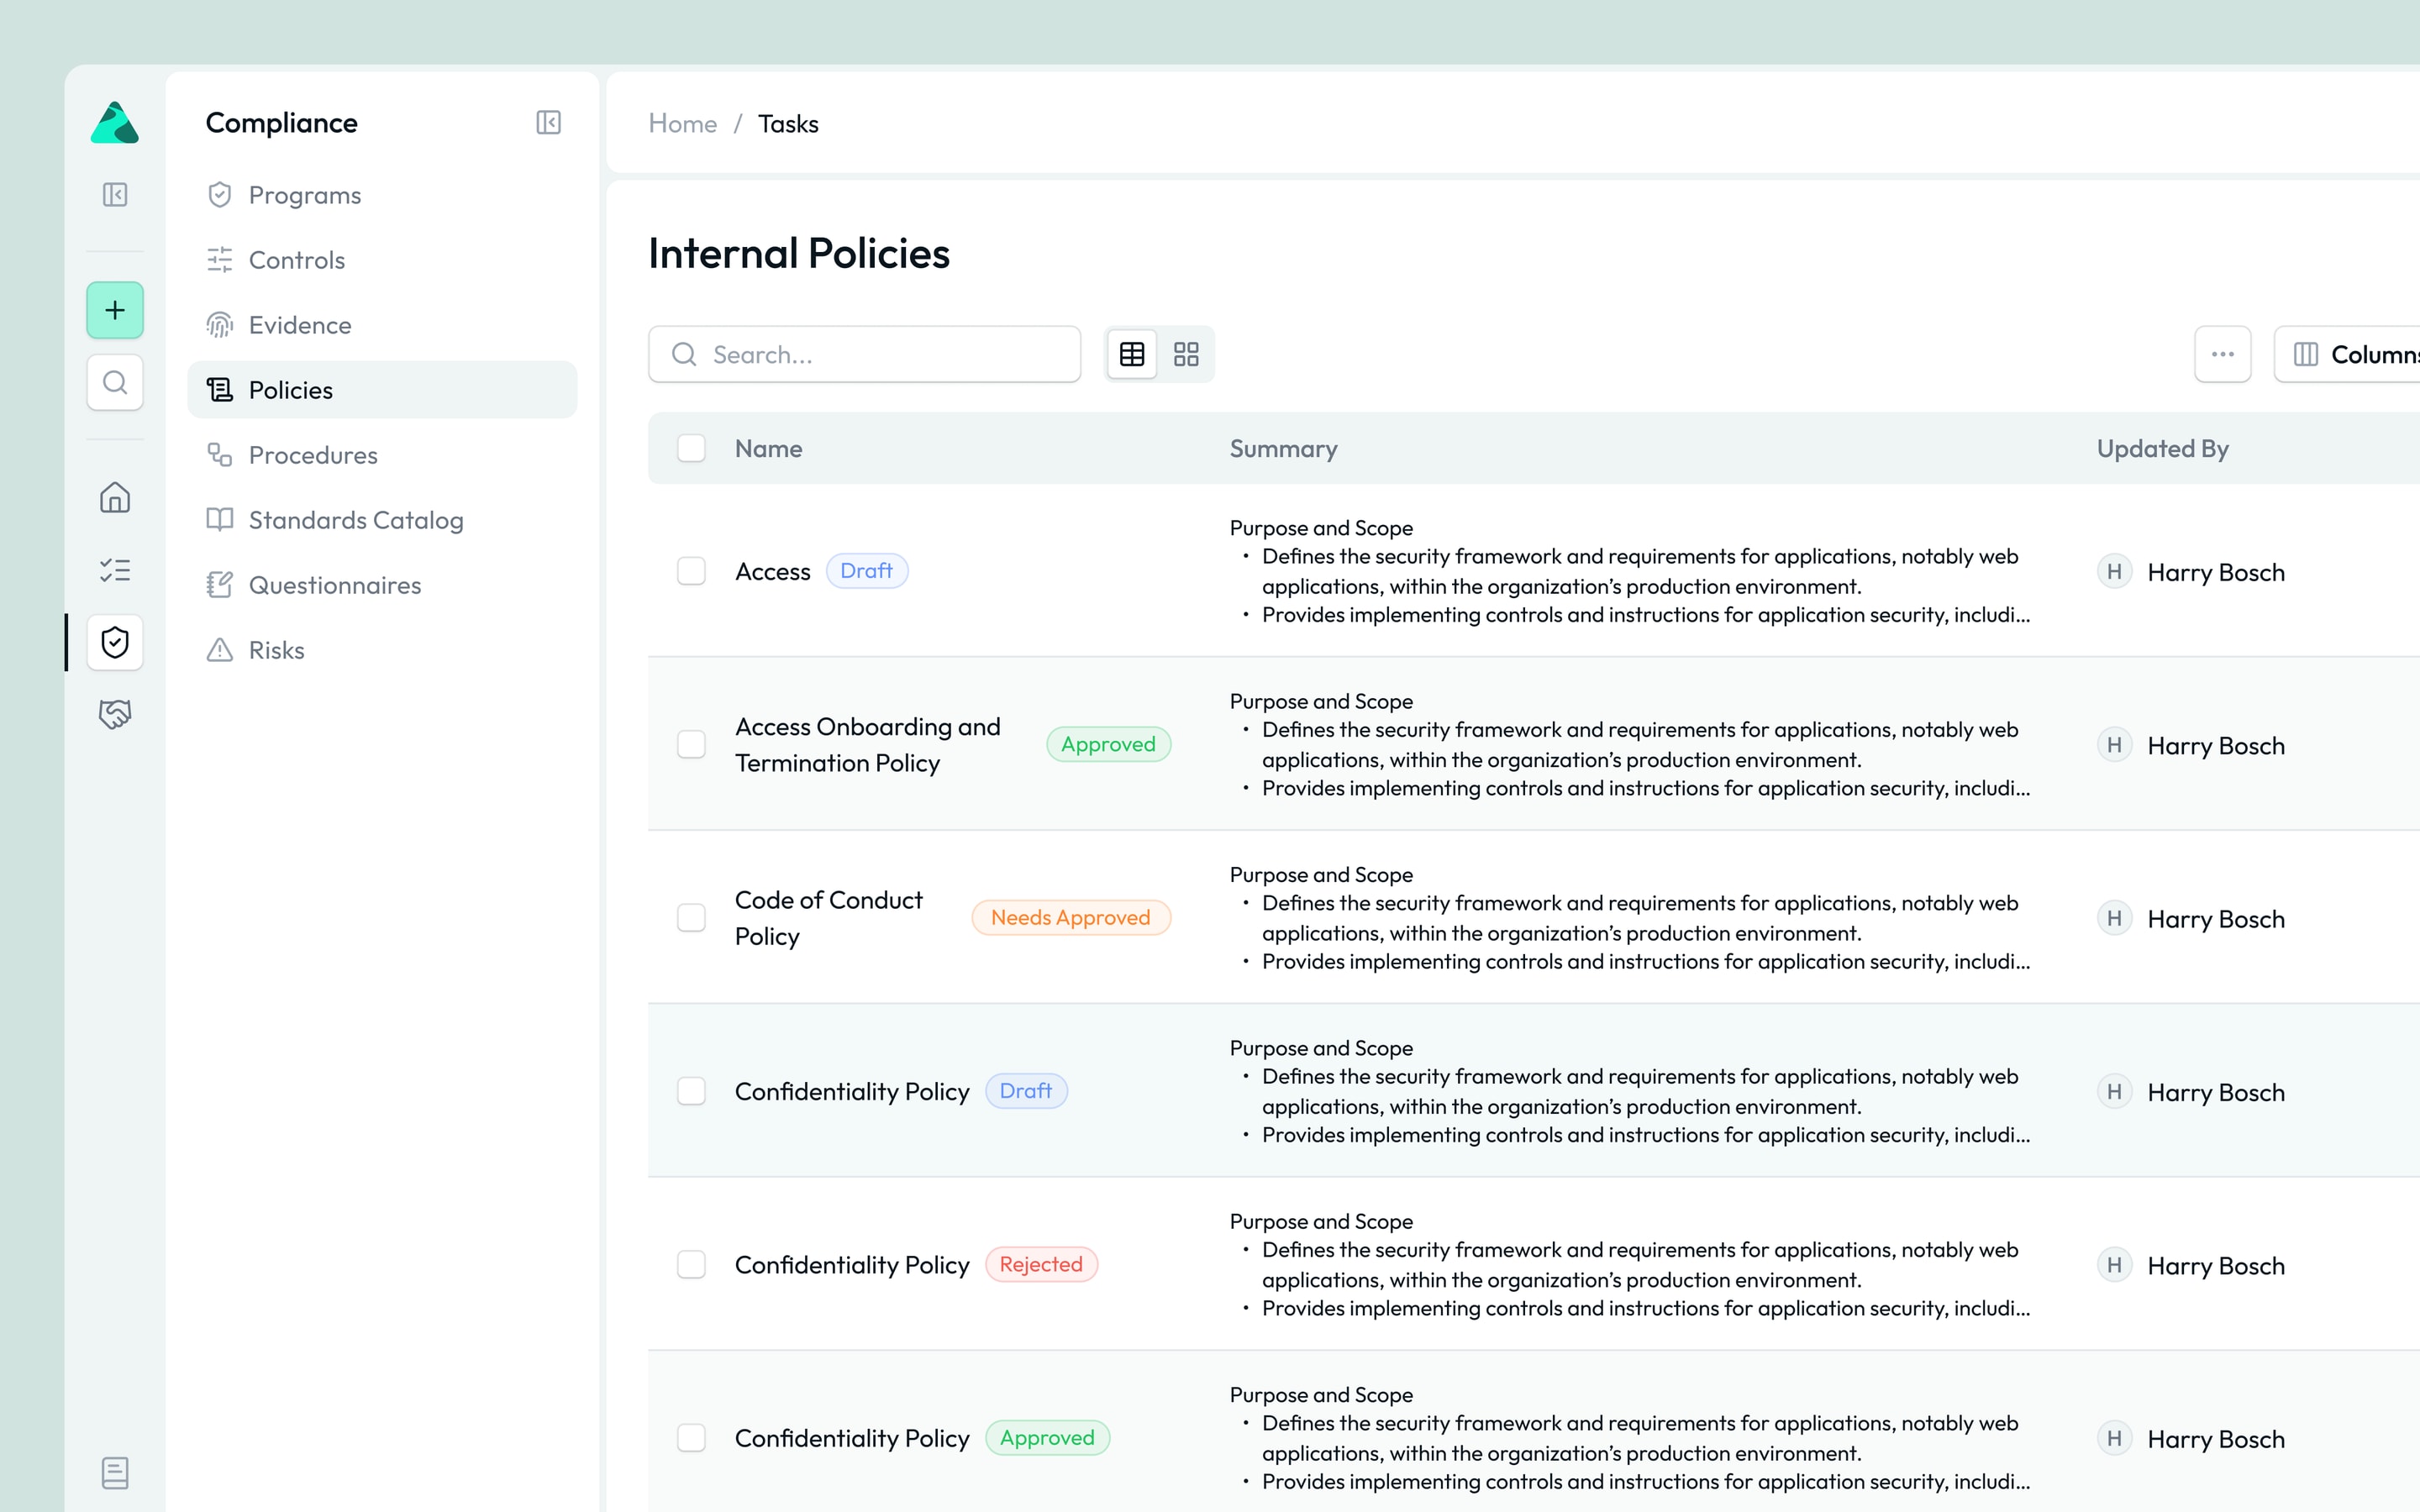Open Access Onboarding and Termination Policy
Image resolution: width=2420 pixels, height=1512 pixels.
(x=868, y=745)
